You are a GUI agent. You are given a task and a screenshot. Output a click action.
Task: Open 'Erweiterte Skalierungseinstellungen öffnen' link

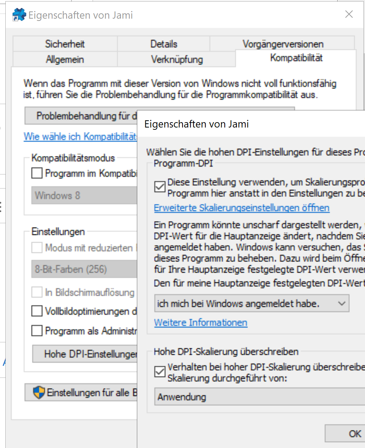(x=241, y=208)
